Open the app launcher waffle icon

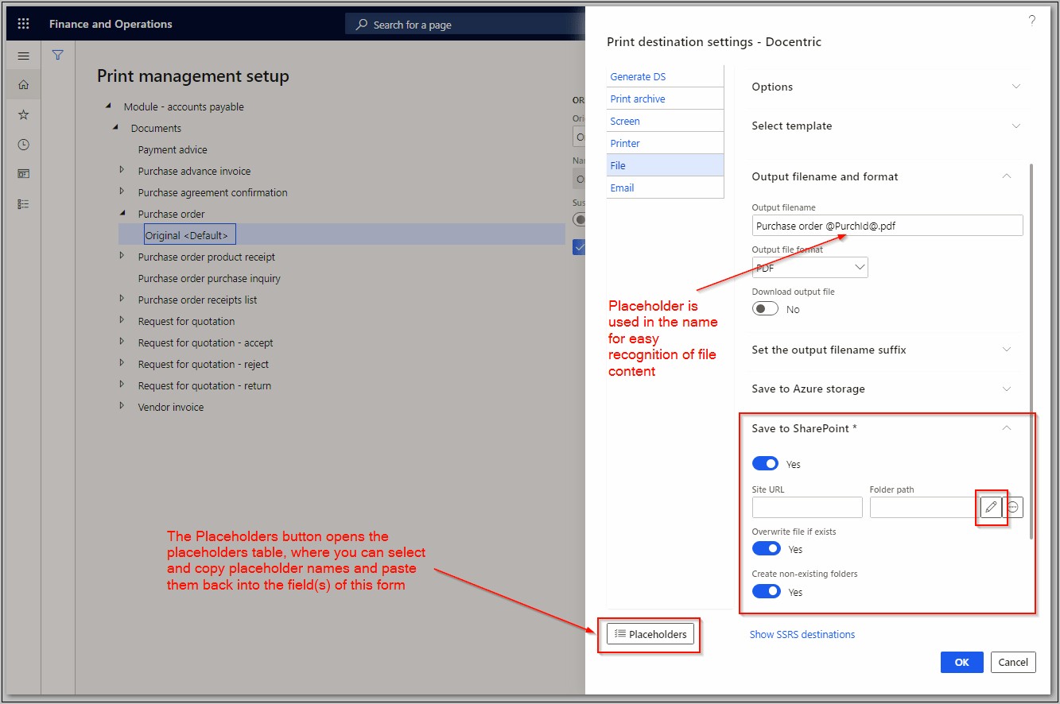pyautogui.click(x=23, y=25)
